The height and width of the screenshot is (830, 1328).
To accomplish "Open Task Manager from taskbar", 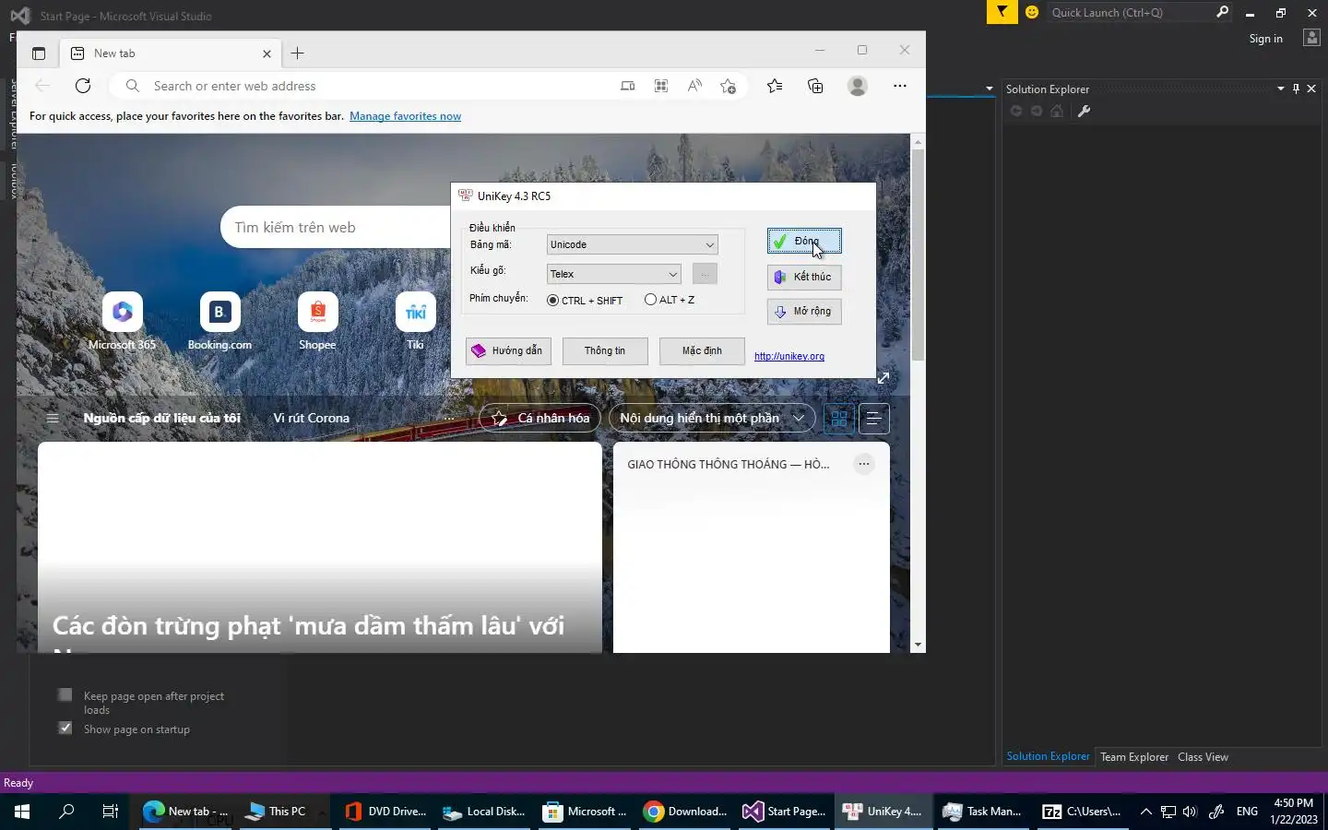I will pyautogui.click(x=981, y=812).
